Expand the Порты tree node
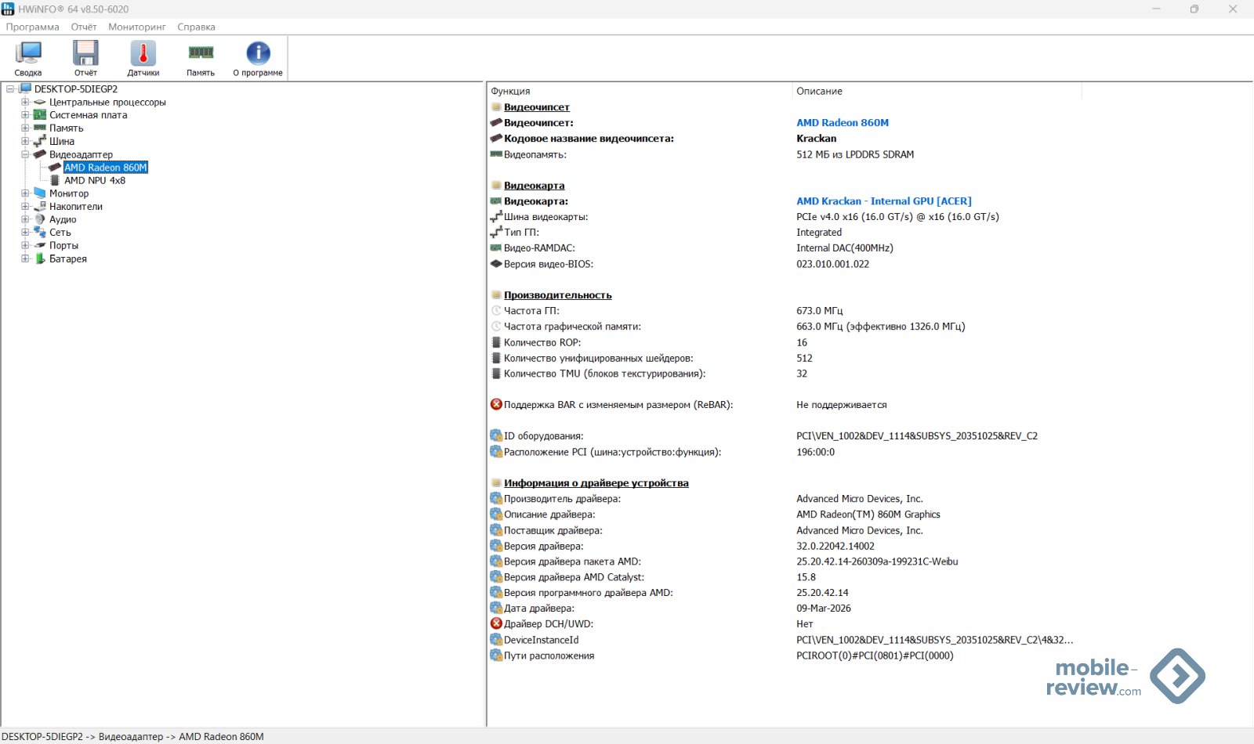Image resolution: width=1254 pixels, height=744 pixels. click(25, 245)
